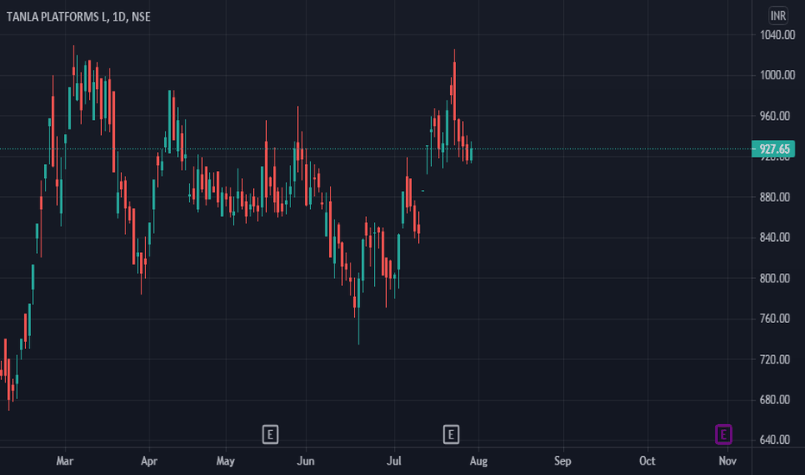Click the Mar label on time axis
Image resolution: width=805 pixels, height=475 pixels.
click(65, 461)
